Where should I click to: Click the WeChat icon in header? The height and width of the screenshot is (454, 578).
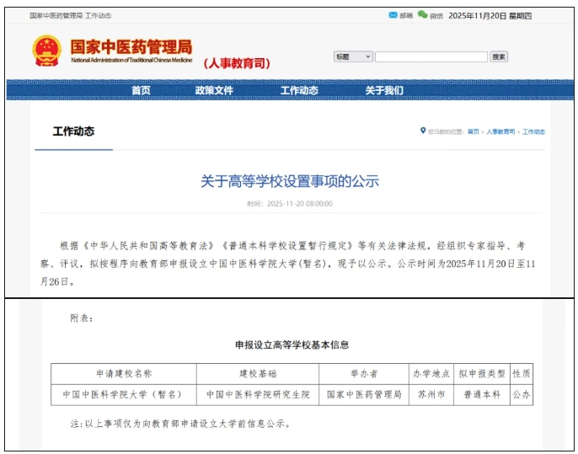coord(422,15)
